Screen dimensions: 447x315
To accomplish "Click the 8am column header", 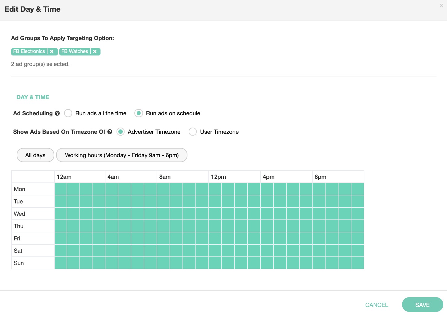I will point(165,177).
